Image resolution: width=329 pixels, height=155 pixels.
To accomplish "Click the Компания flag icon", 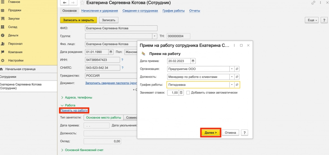I will [3, 52].
